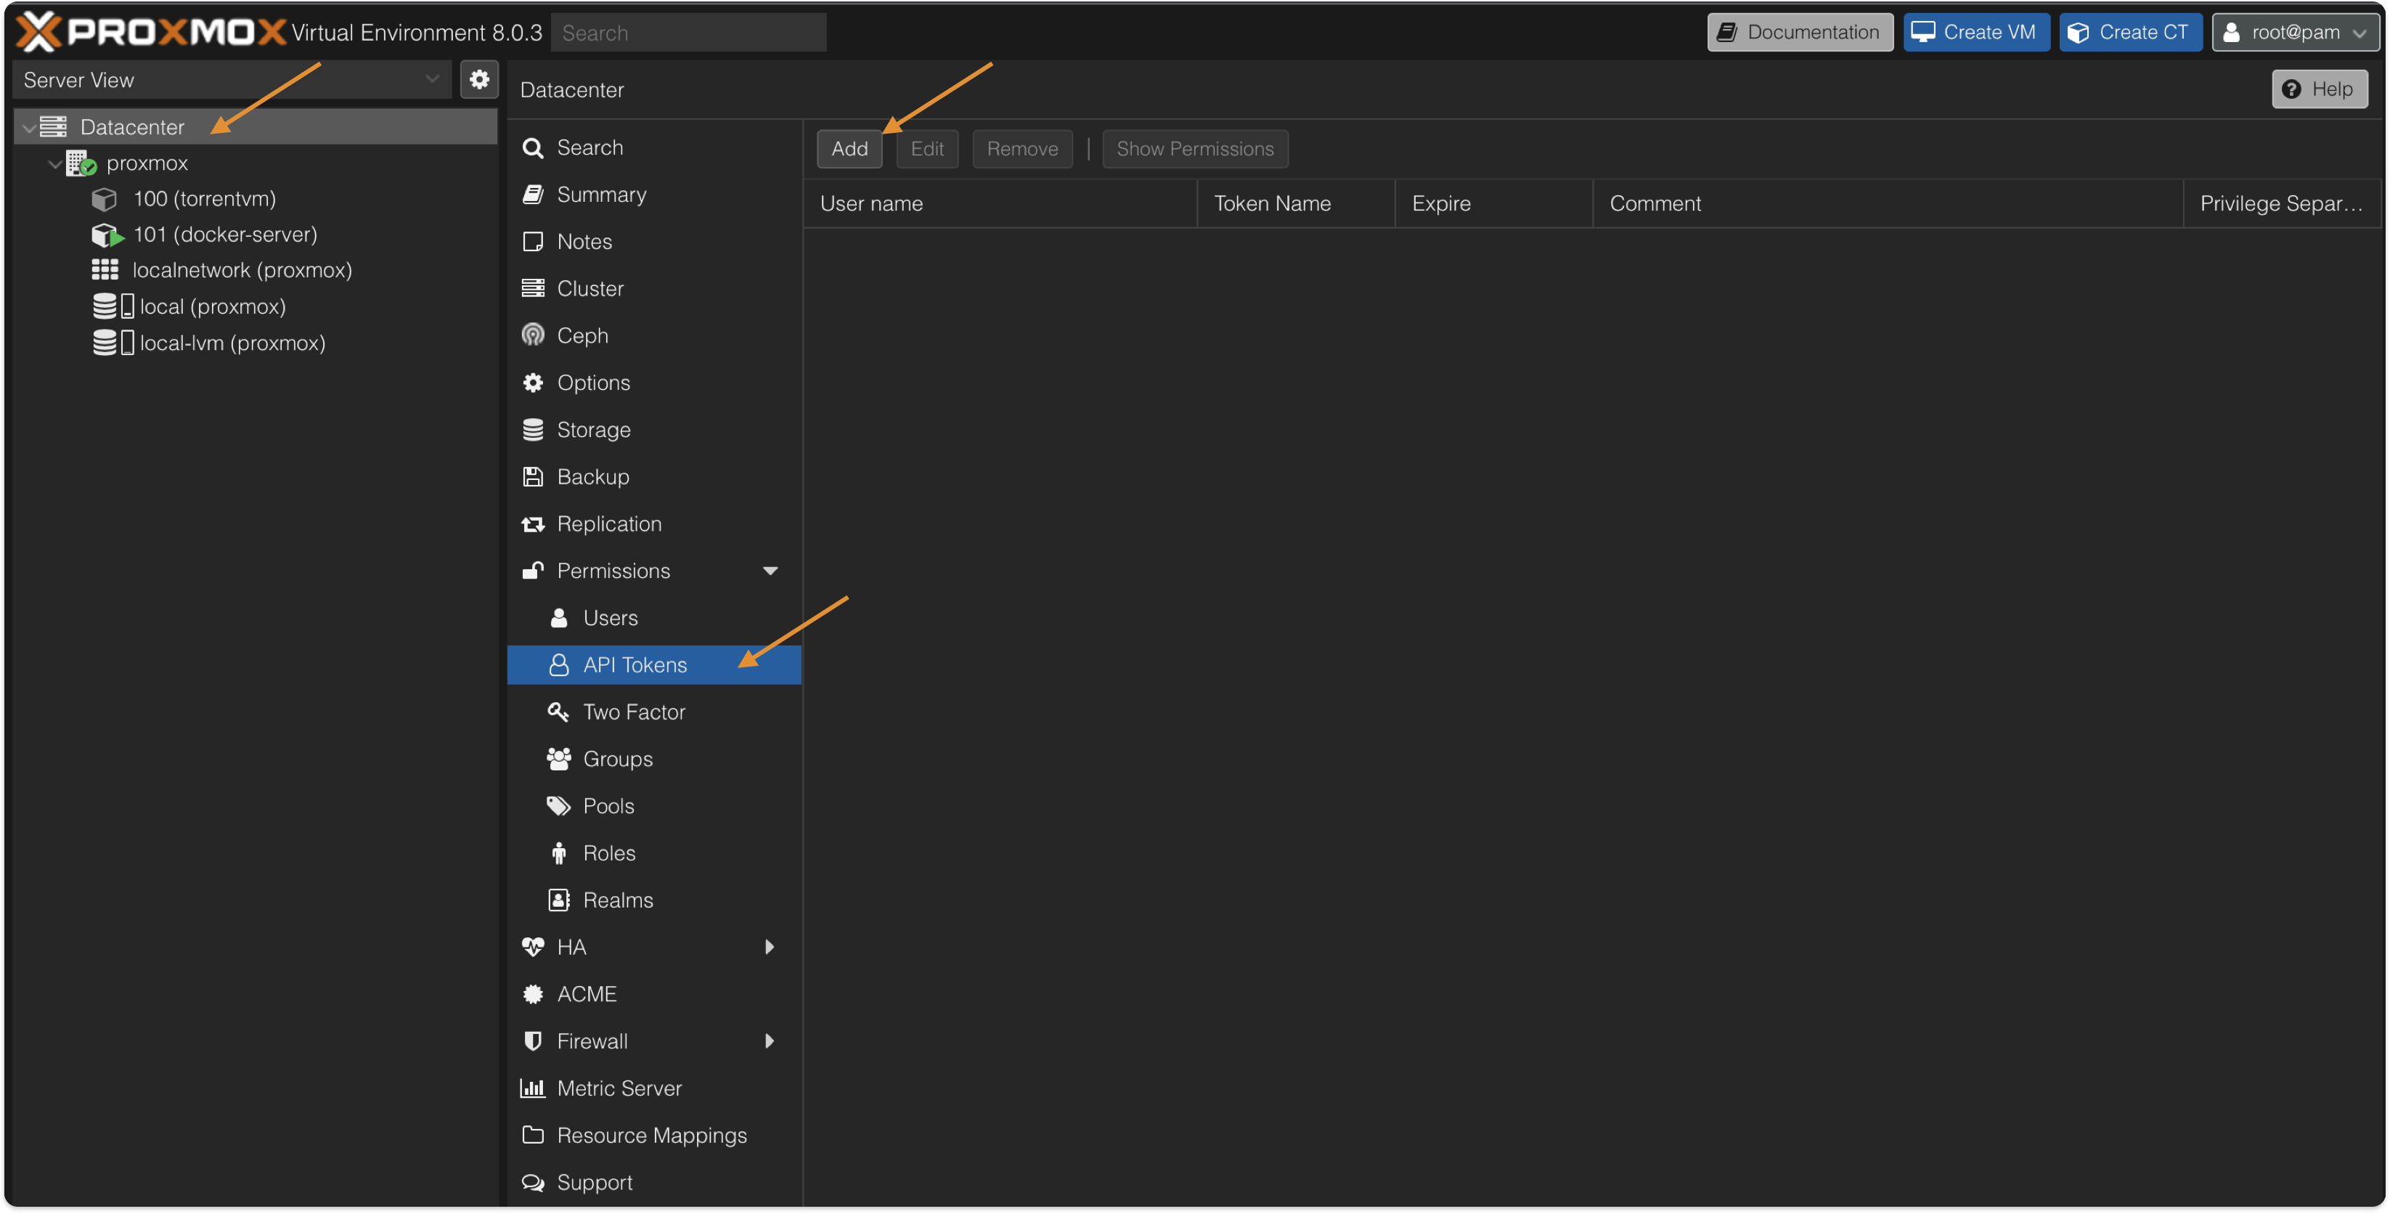
Task: Click the Create VM button
Action: point(1975,33)
